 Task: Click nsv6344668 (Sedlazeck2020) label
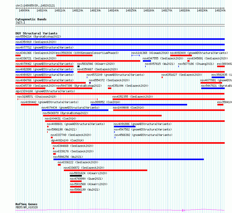pyautogui.click(x=73, y=146)
